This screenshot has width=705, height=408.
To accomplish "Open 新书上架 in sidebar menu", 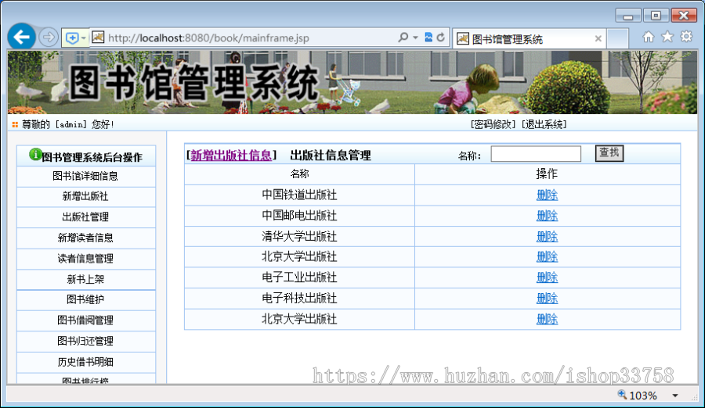I will 85,279.
